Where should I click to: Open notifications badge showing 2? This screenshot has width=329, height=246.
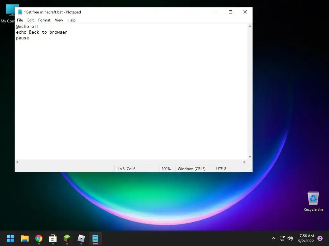coord(320,238)
